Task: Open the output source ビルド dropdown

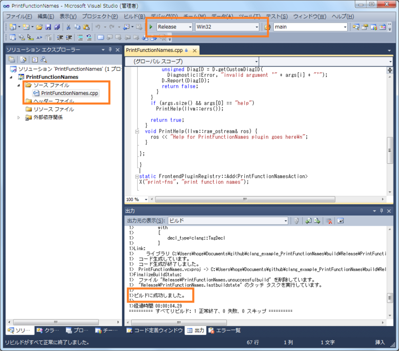Action: 285,221
